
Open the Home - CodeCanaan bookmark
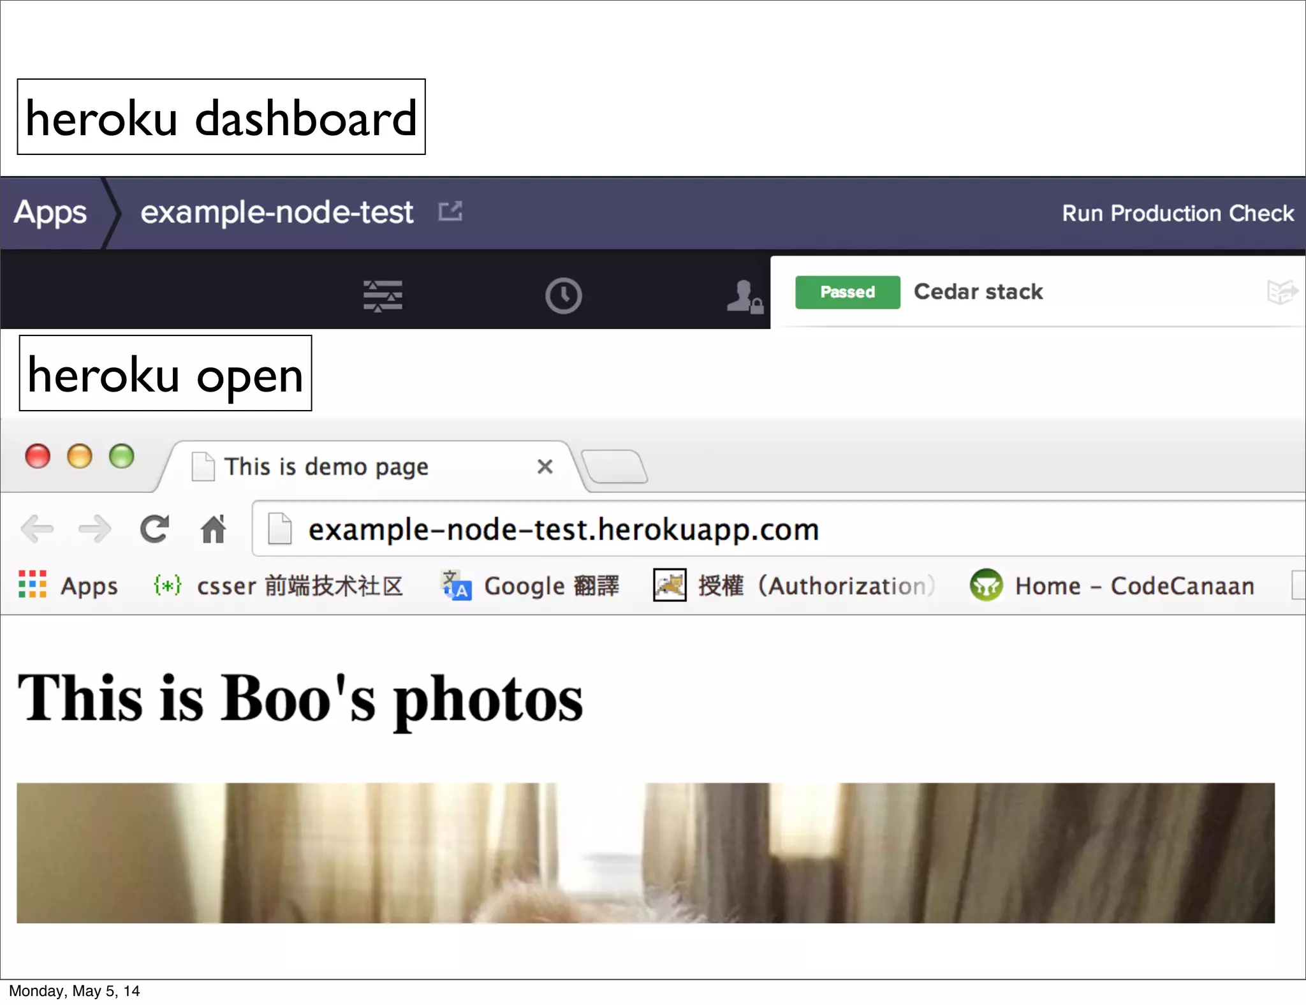pyautogui.click(x=1112, y=585)
